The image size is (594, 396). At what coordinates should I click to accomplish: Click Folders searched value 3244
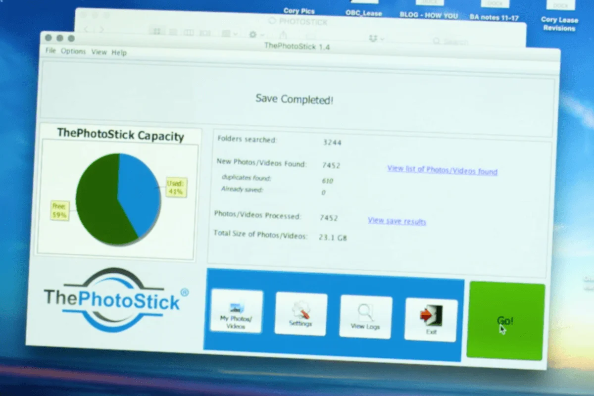332,143
